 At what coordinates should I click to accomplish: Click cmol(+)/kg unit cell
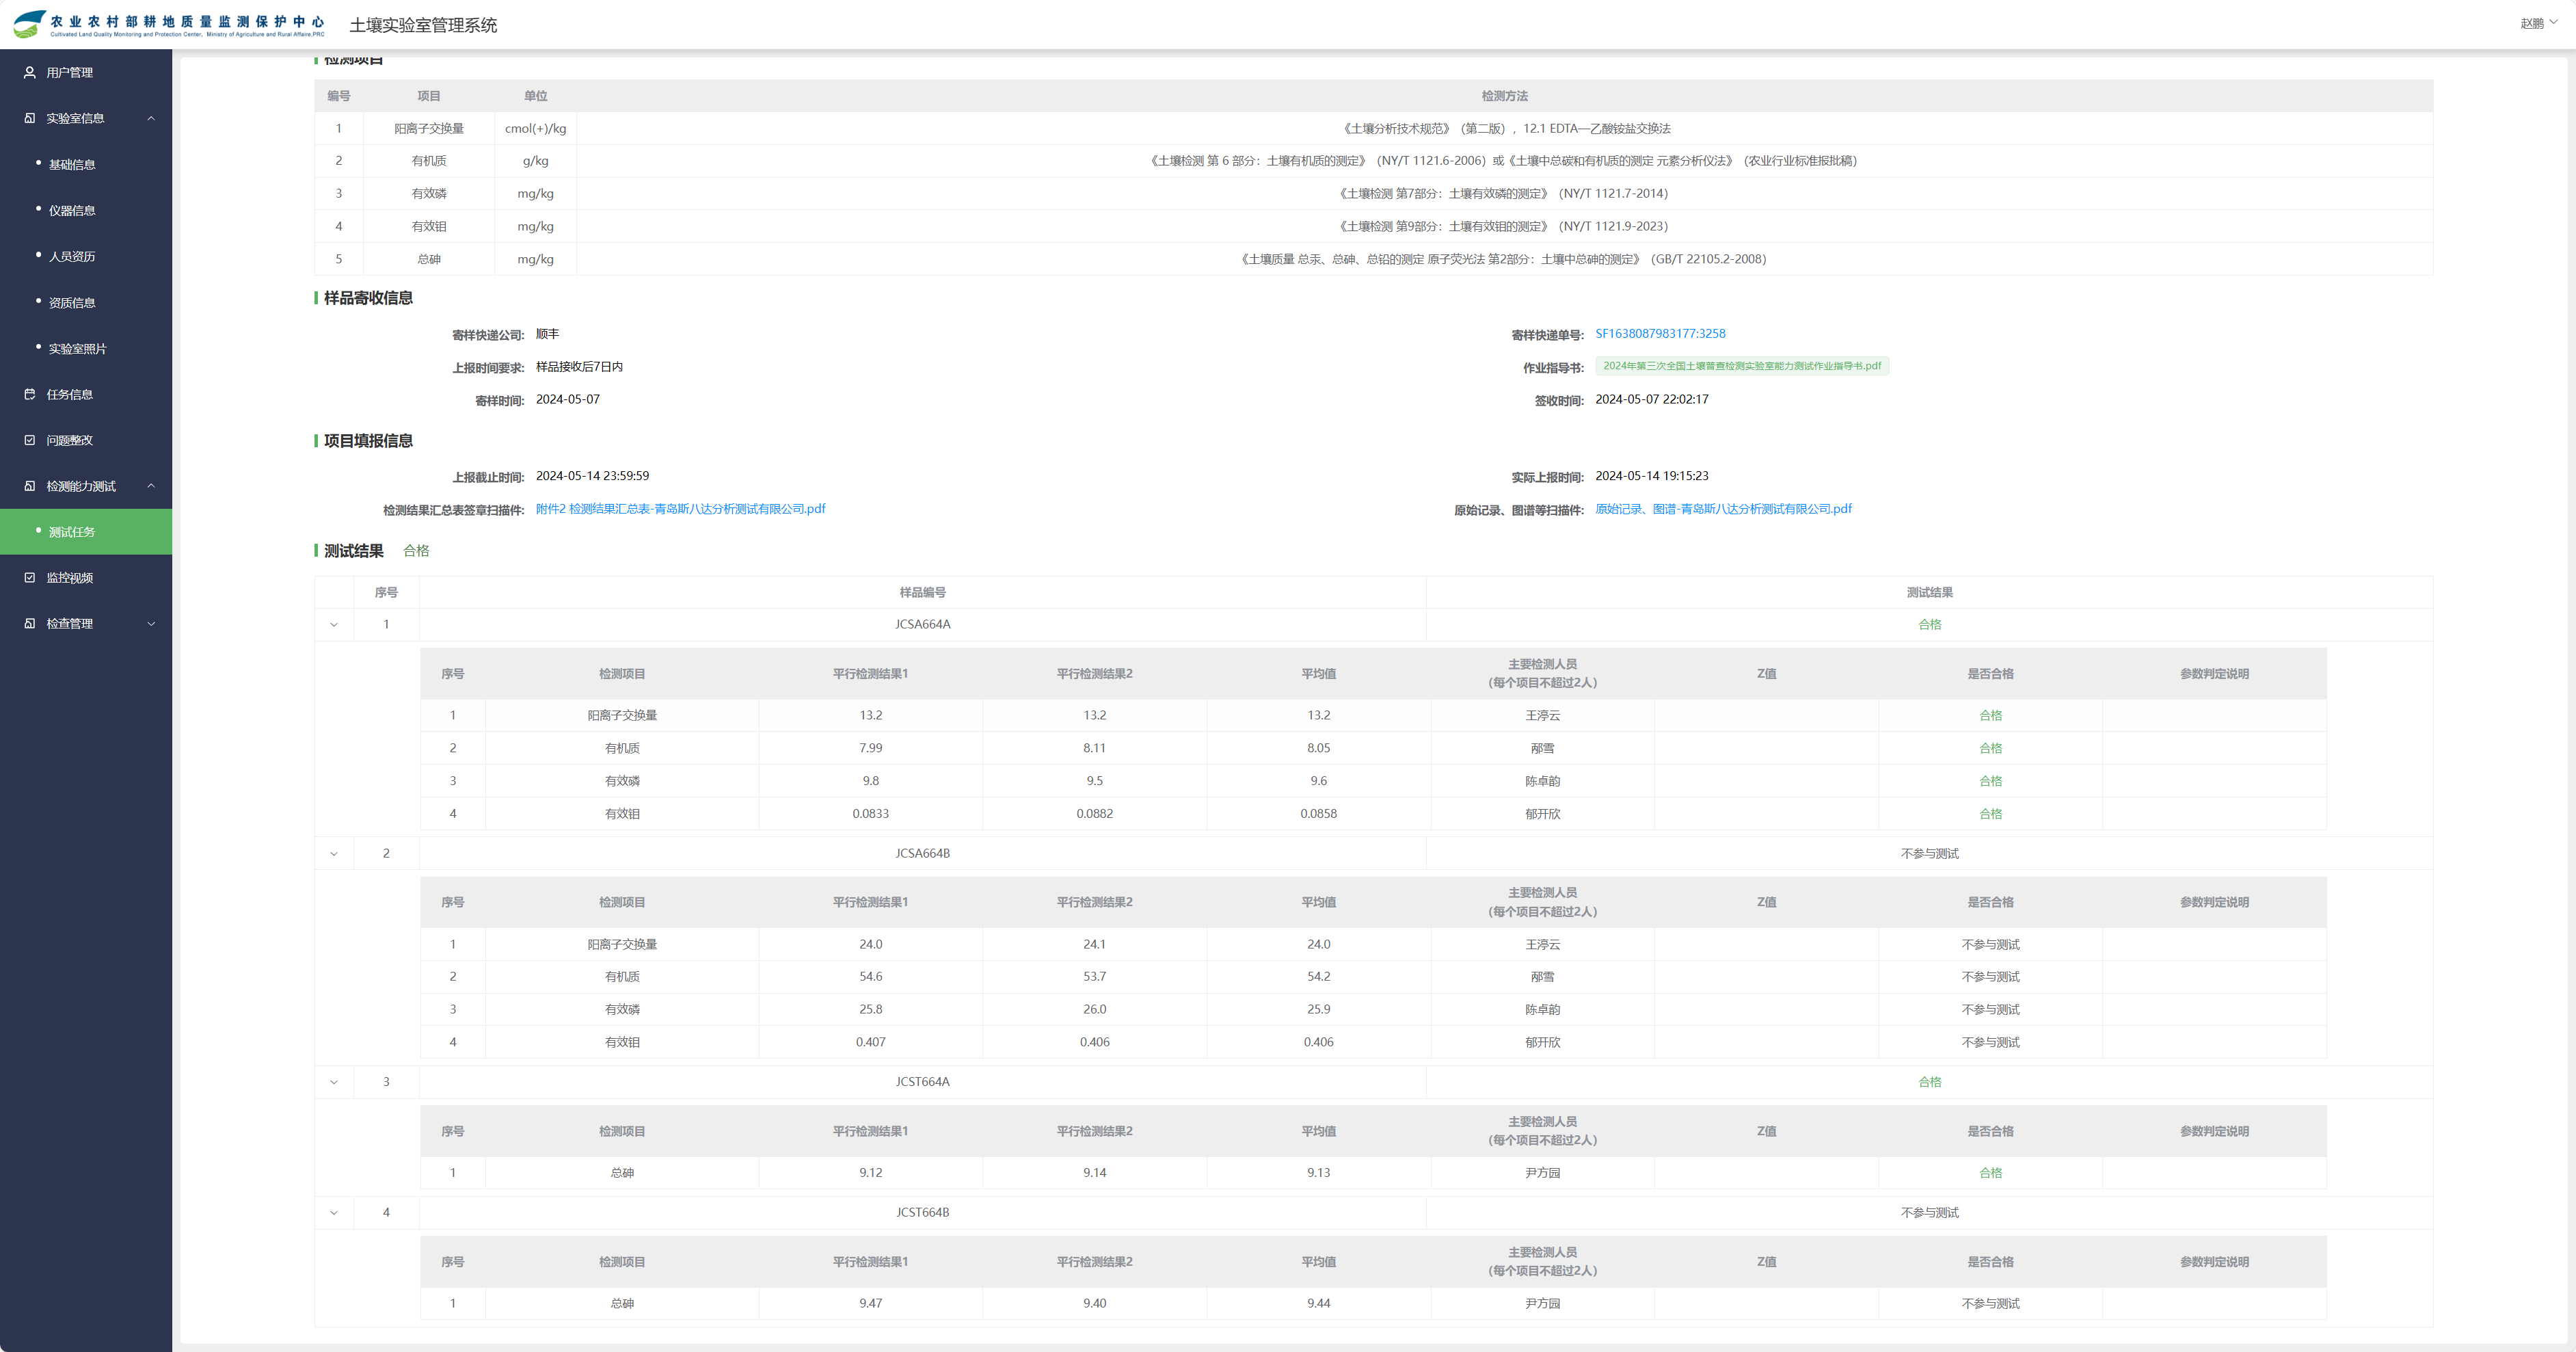pos(535,129)
